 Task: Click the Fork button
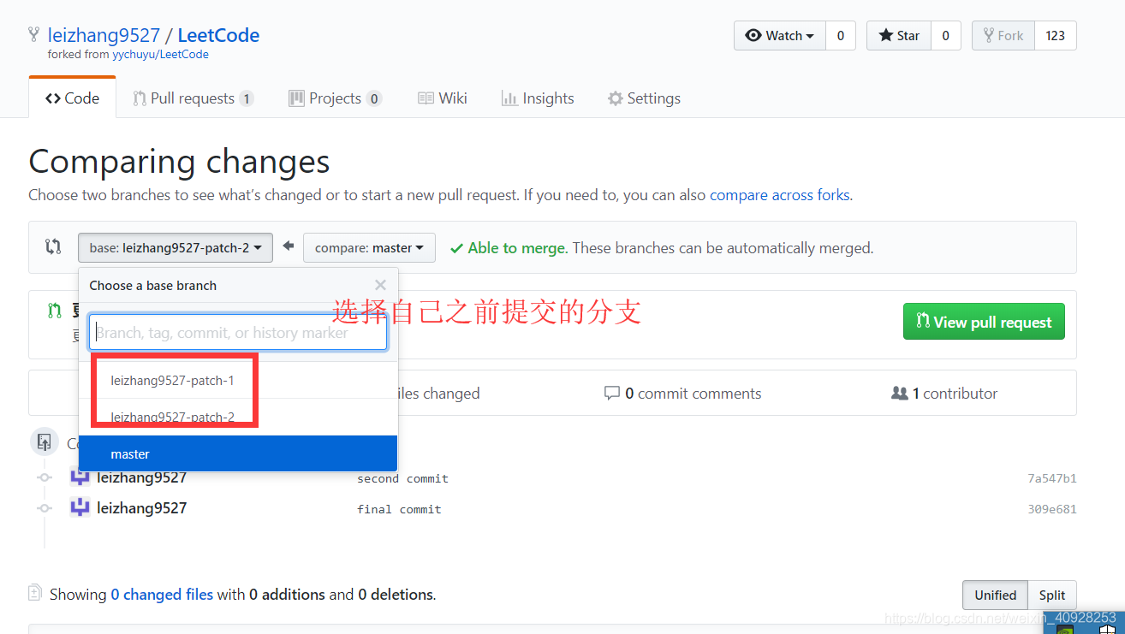pyautogui.click(x=1003, y=35)
